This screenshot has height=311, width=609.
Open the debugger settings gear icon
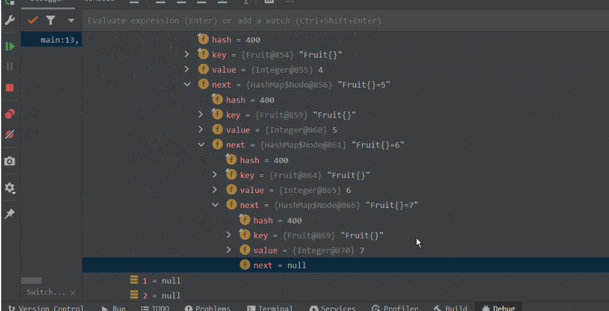pos(10,188)
